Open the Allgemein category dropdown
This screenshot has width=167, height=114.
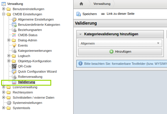(x=120, y=43)
